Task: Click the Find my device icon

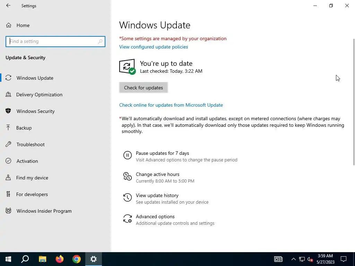Action: (x=8, y=177)
